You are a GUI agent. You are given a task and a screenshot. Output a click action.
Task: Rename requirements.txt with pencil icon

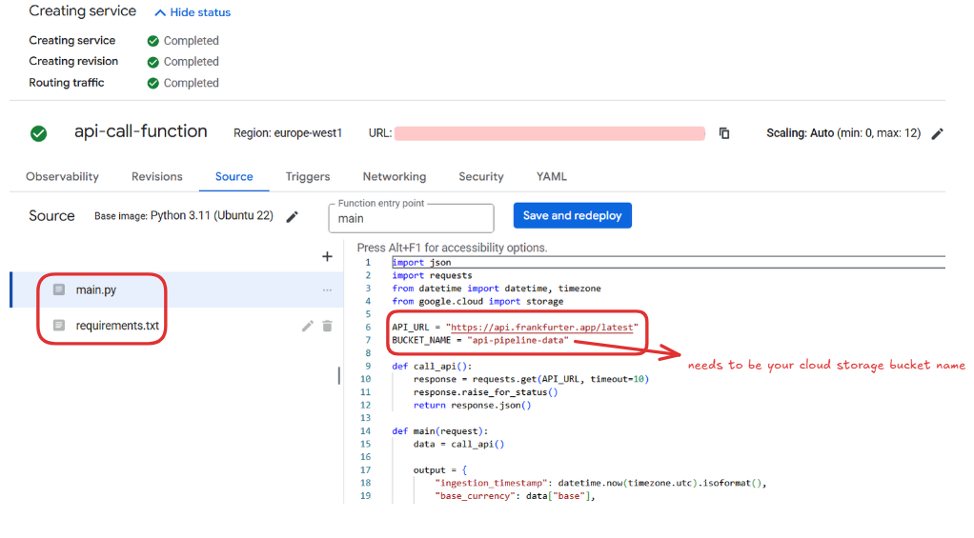point(308,326)
